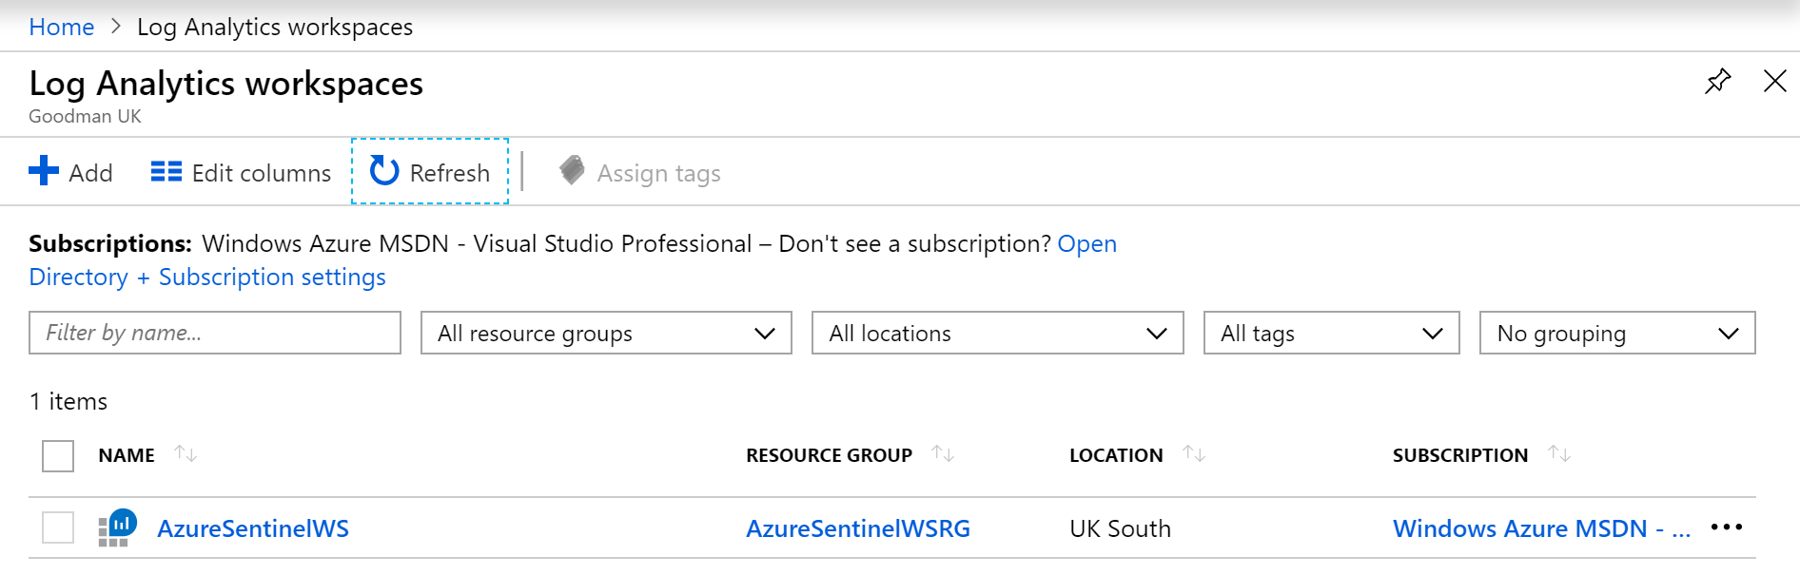Expand the All locations dropdown
Screen dimensions: 1800x575
click(x=997, y=333)
